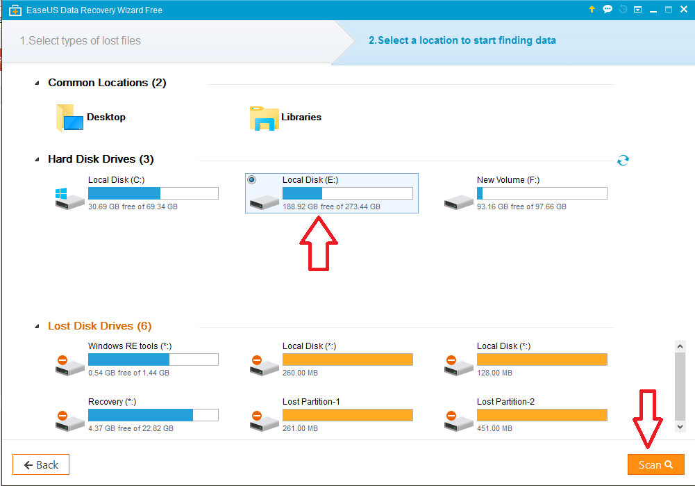Click the 128.00 MB Local Disk drive icon

coord(459,365)
